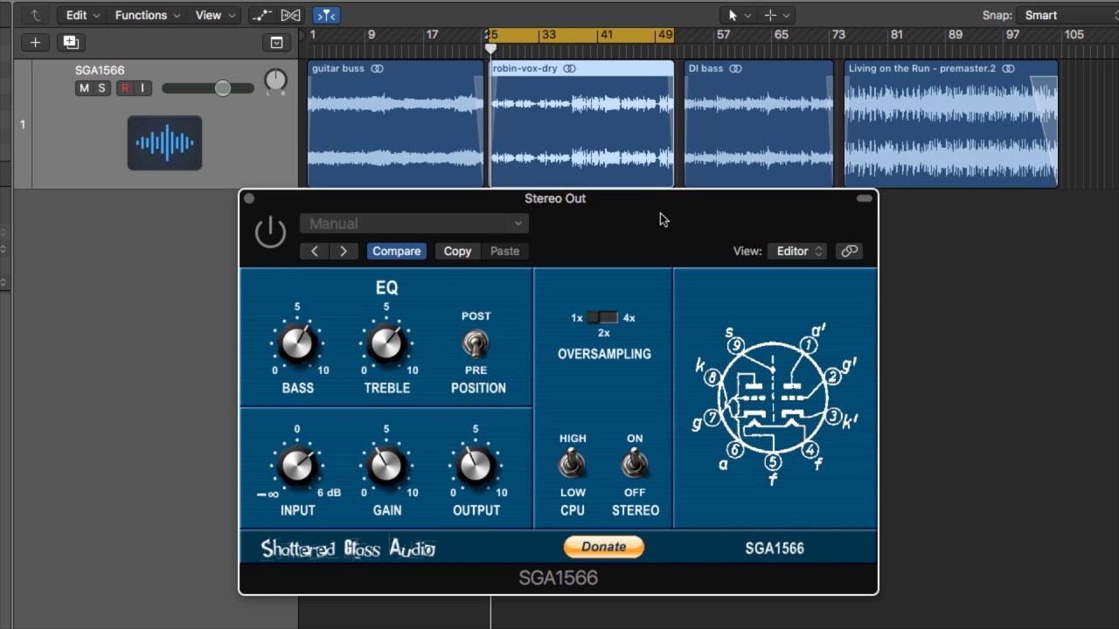The width and height of the screenshot is (1119, 629).
Task: Toggle the Catch Playhead button
Action: click(x=326, y=15)
